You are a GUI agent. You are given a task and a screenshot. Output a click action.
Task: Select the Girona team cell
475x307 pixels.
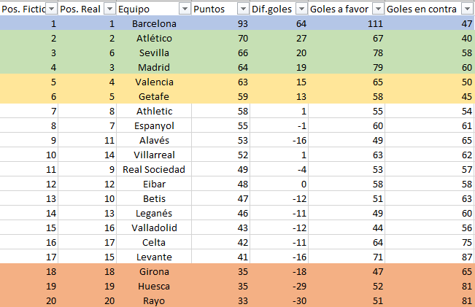[x=154, y=271]
